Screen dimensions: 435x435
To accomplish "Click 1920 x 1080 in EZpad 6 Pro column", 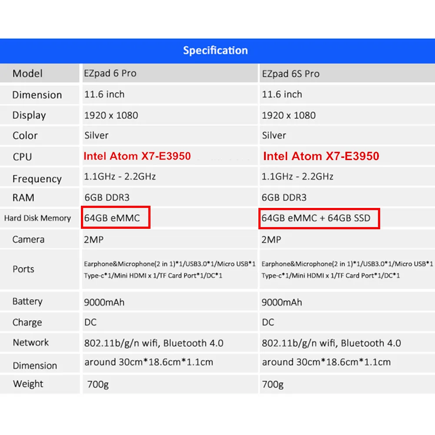I will click(111, 115).
